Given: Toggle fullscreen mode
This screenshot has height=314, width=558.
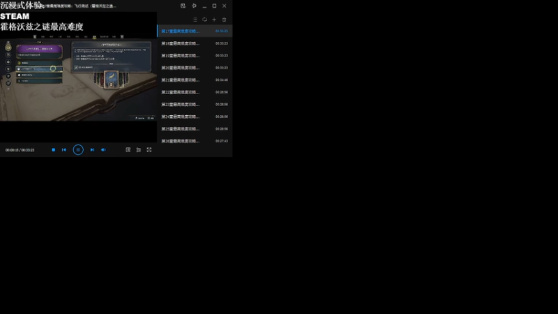Looking at the screenshot, I should 149,150.
